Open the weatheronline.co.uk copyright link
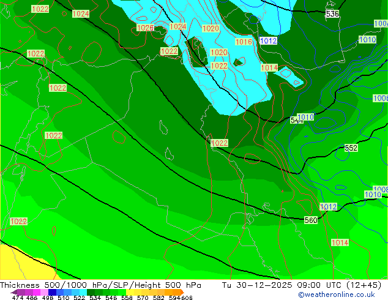 (337, 294)
